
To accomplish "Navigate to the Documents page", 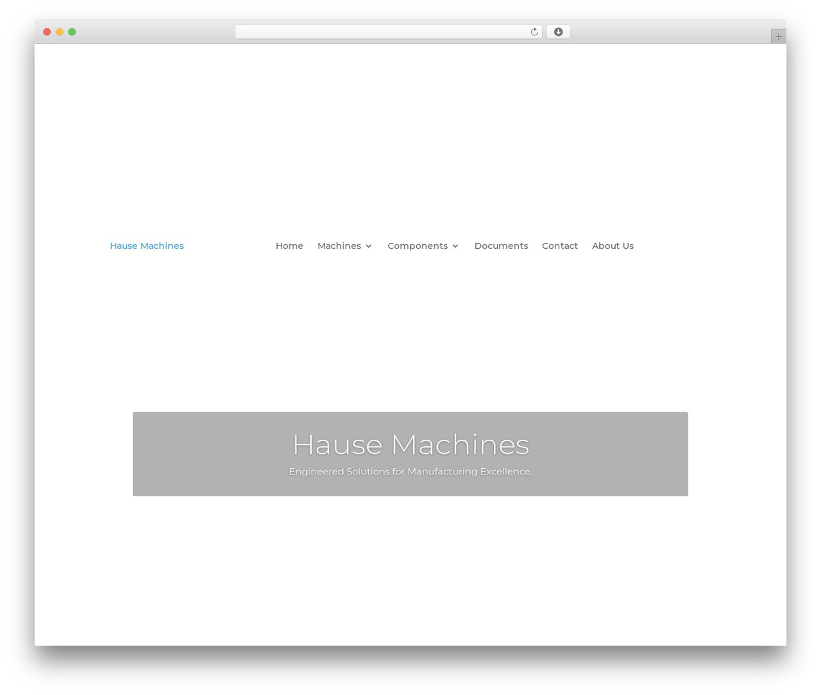I will [x=501, y=246].
